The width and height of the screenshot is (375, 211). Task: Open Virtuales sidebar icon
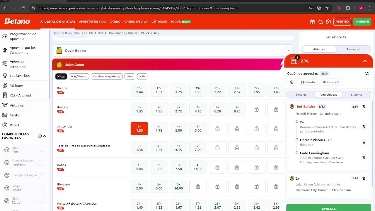coord(5,105)
